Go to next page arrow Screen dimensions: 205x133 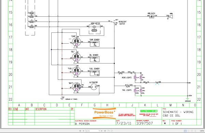[102, 131]
